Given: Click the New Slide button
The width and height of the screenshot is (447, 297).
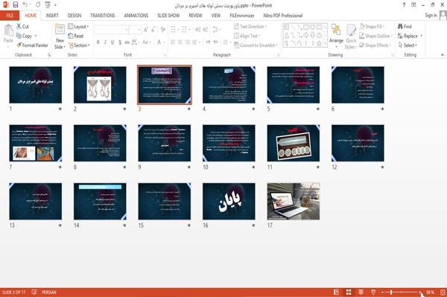Looking at the screenshot, I should [x=60, y=36].
